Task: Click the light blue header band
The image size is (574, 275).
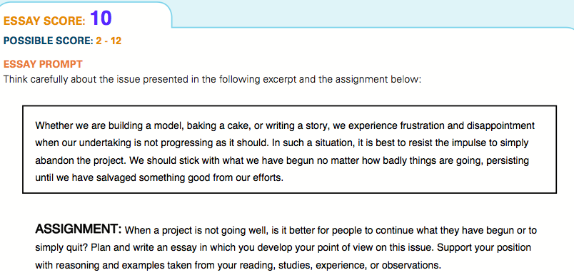Action: [373, 14]
